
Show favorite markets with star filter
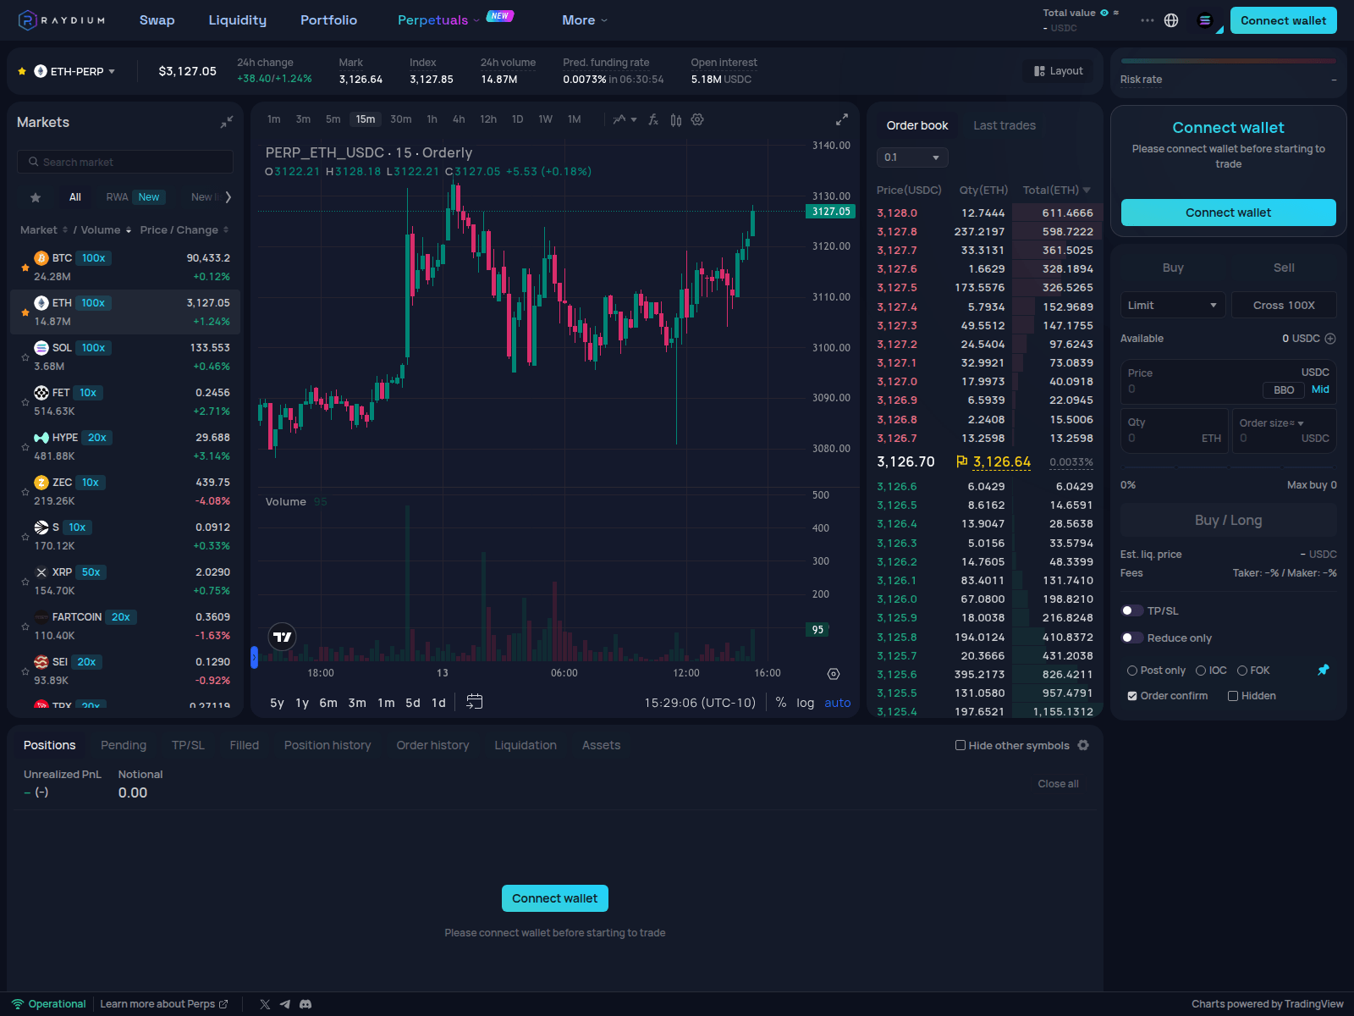coord(36,197)
